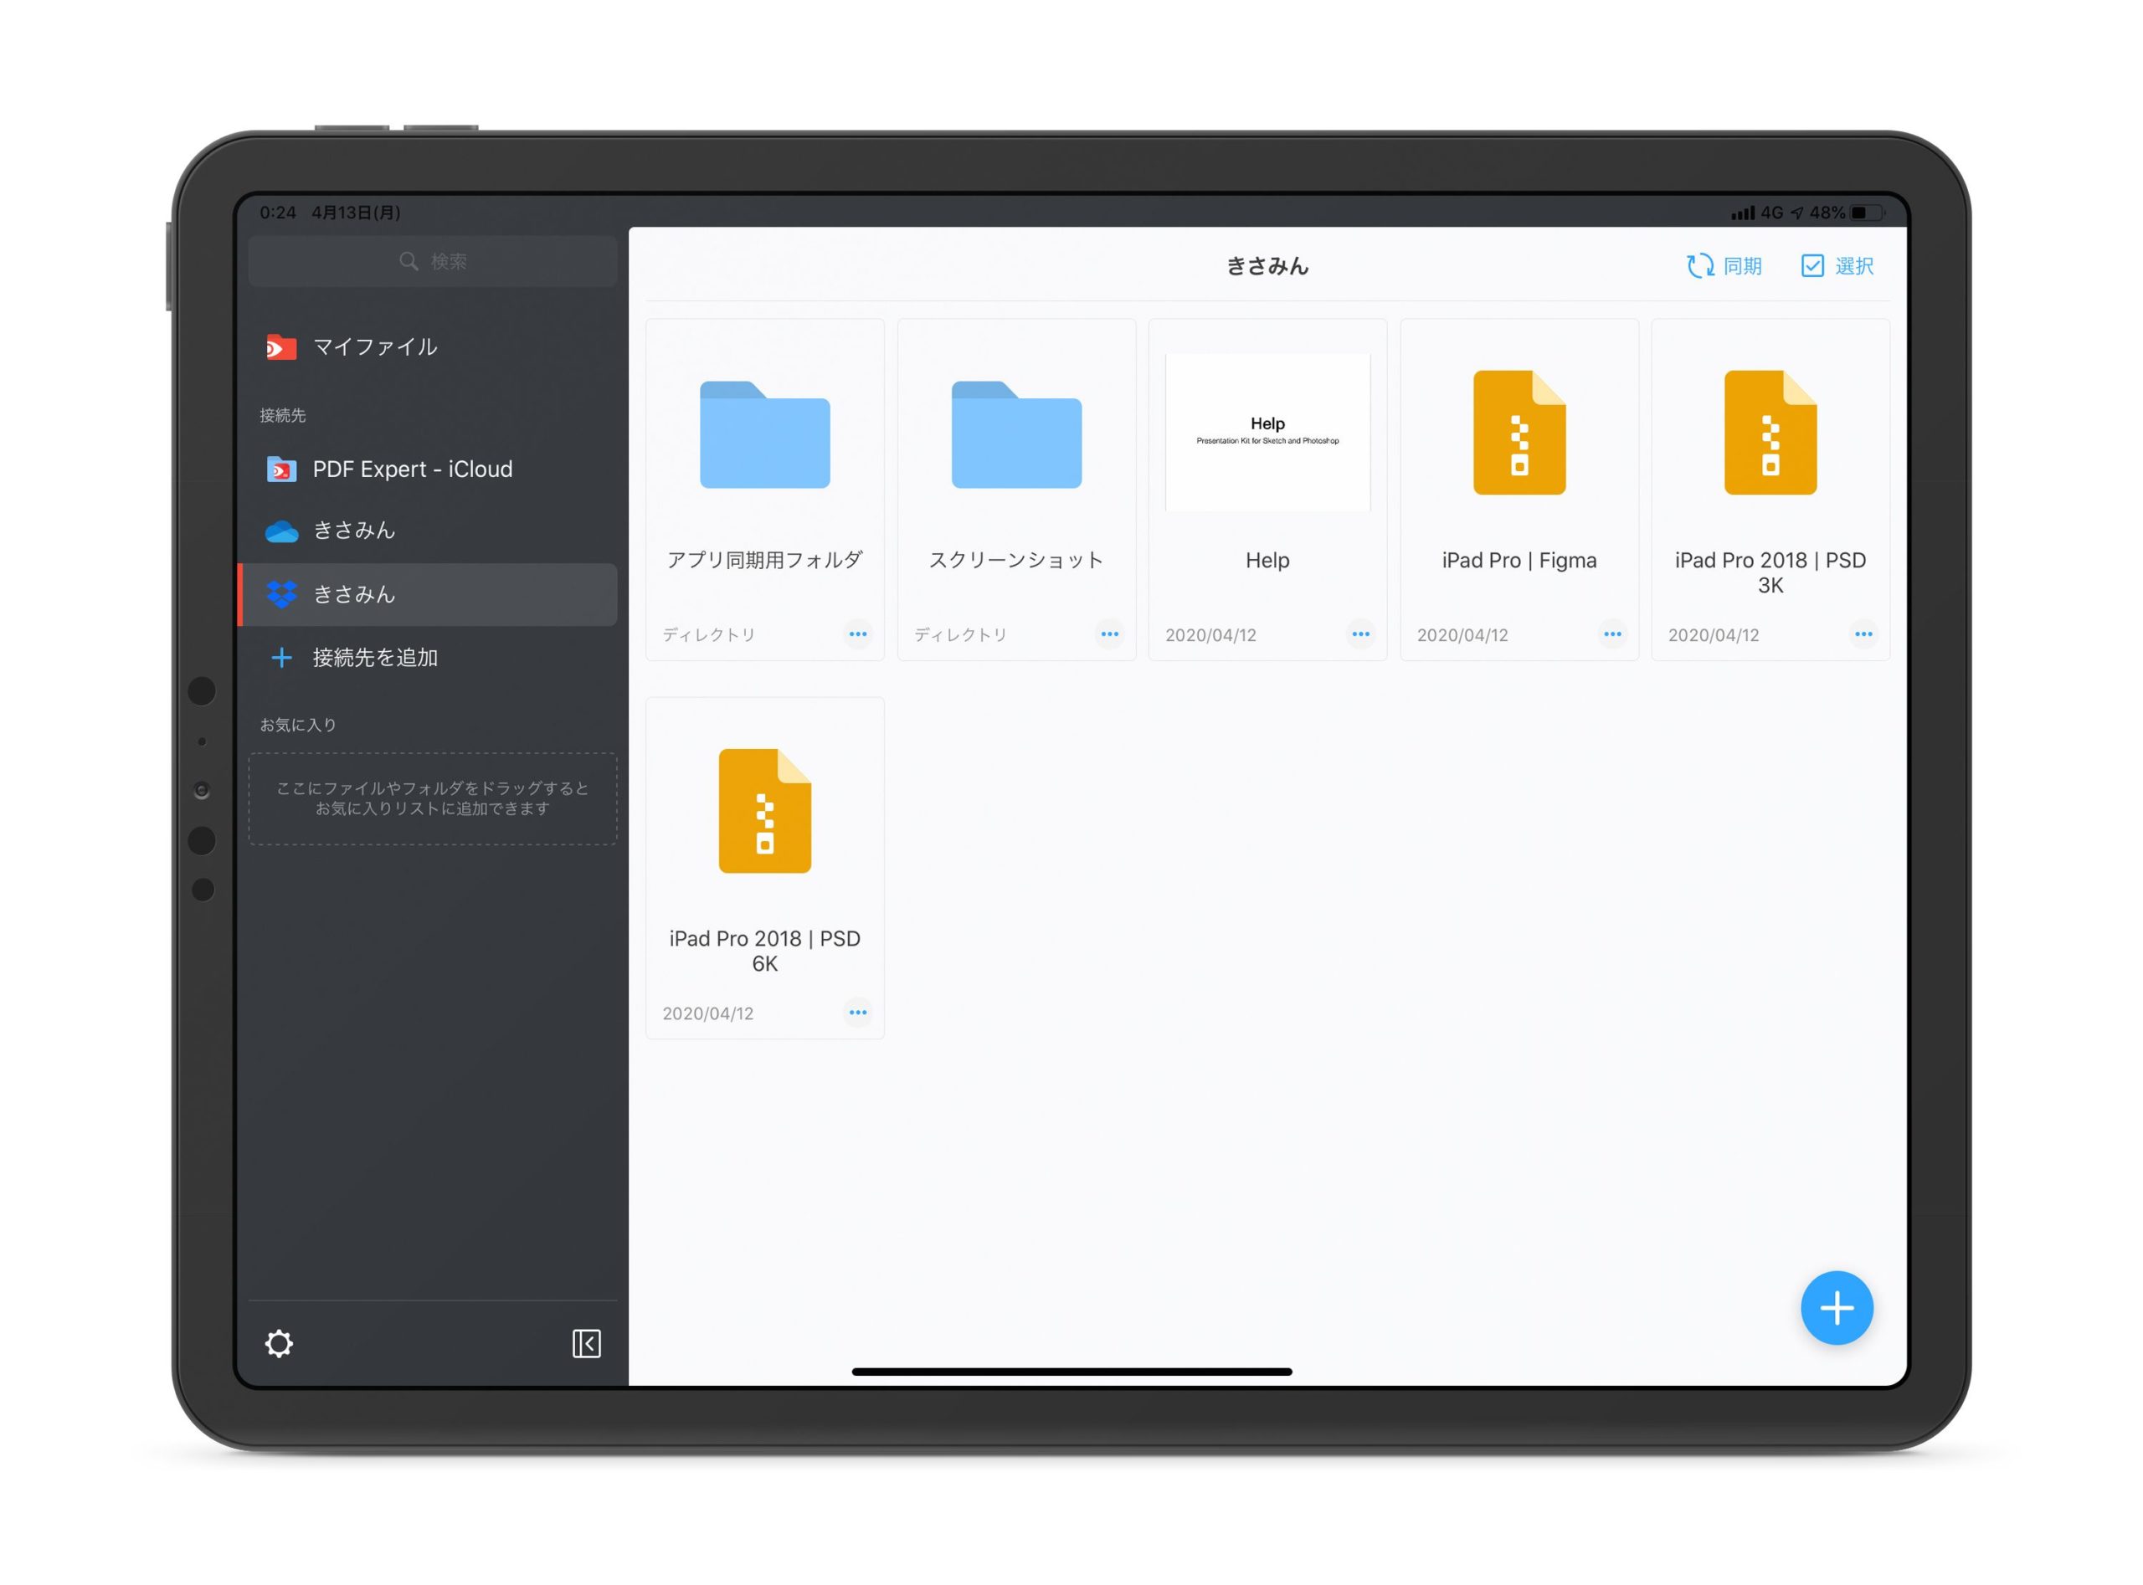The image size is (2143, 1585).
Task: Open the iPad Pro 2018 | PSD 3K zip icon
Action: click(1770, 433)
